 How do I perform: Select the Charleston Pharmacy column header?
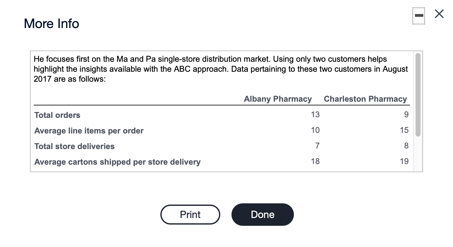pyautogui.click(x=365, y=99)
